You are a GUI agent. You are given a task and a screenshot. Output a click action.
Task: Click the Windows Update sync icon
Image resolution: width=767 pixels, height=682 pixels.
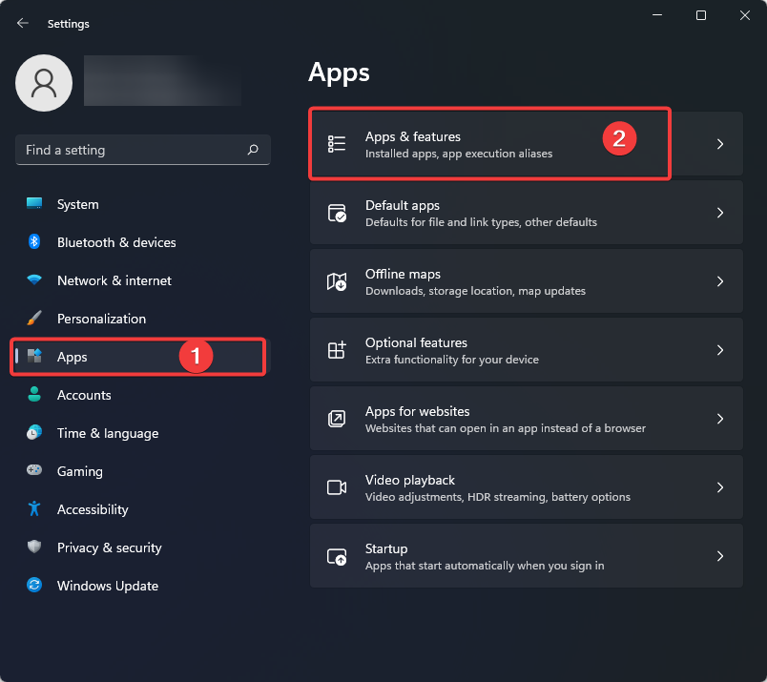34,585
